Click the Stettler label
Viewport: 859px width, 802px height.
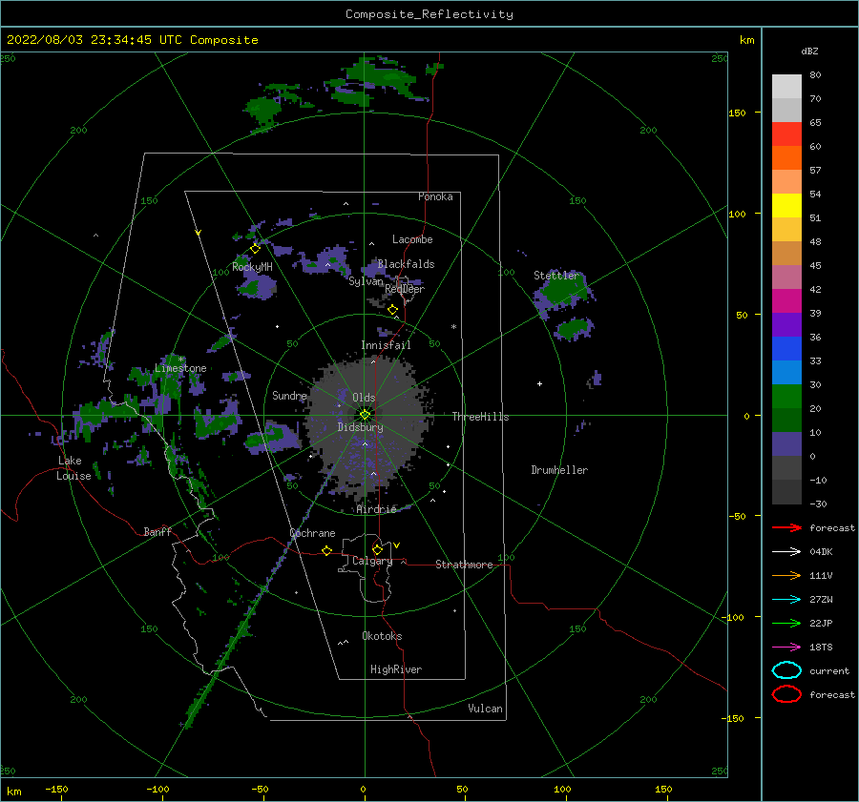[x=556, y=276]
